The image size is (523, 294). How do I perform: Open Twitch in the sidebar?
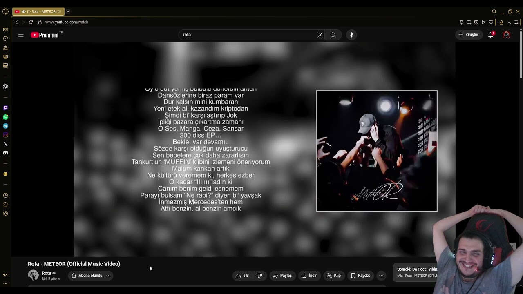click(x=5, y=108)
